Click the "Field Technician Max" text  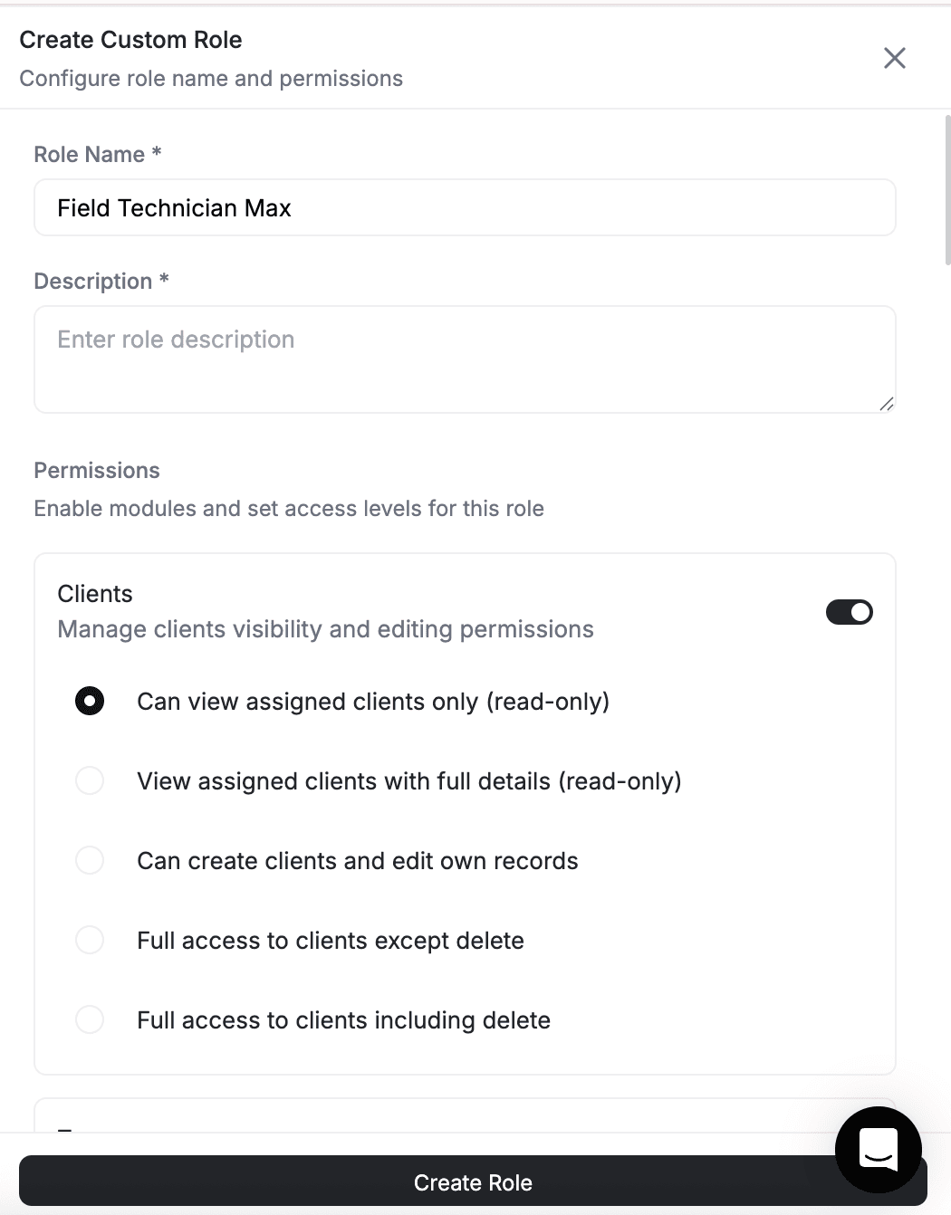click(x=174, y=207)
